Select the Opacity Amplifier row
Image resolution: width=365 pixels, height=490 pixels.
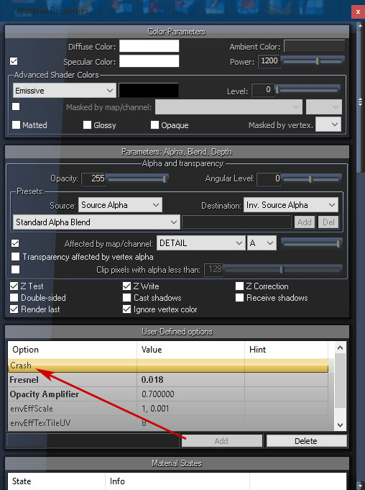click(x=168, y=394)
